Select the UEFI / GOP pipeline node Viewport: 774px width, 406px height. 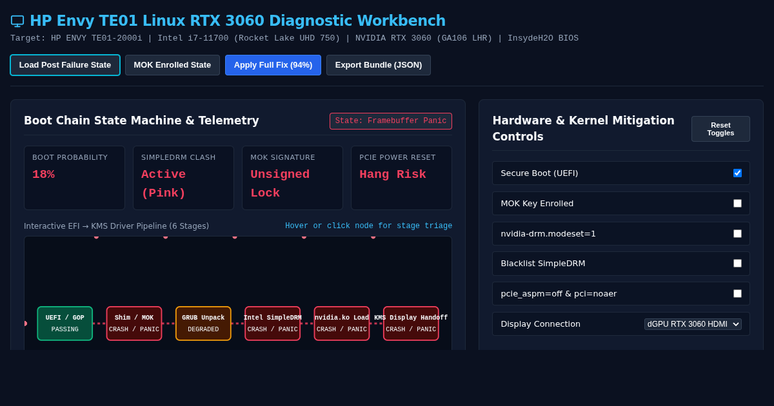pos(65,324)
